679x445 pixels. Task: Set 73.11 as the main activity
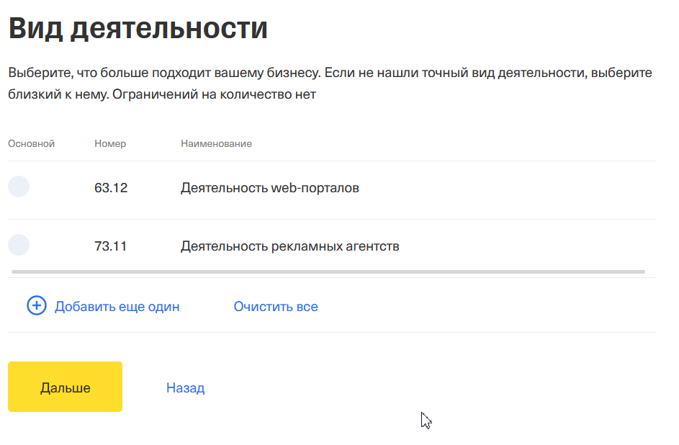coord(19,245)
